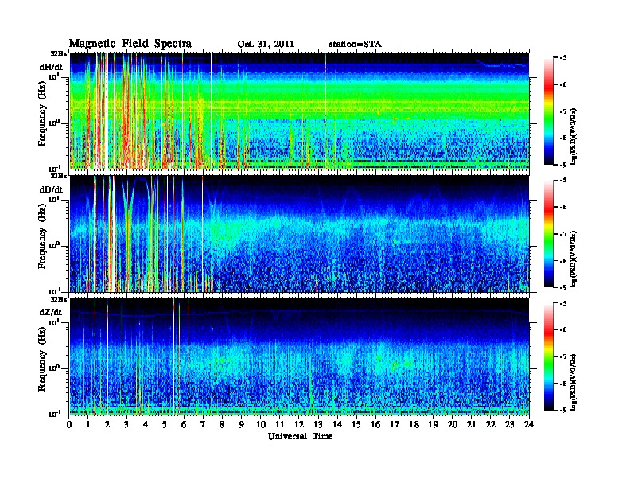Click hour tick label '24' on the time axis
This screenshot has width=630, height=487.
point(529,424)
